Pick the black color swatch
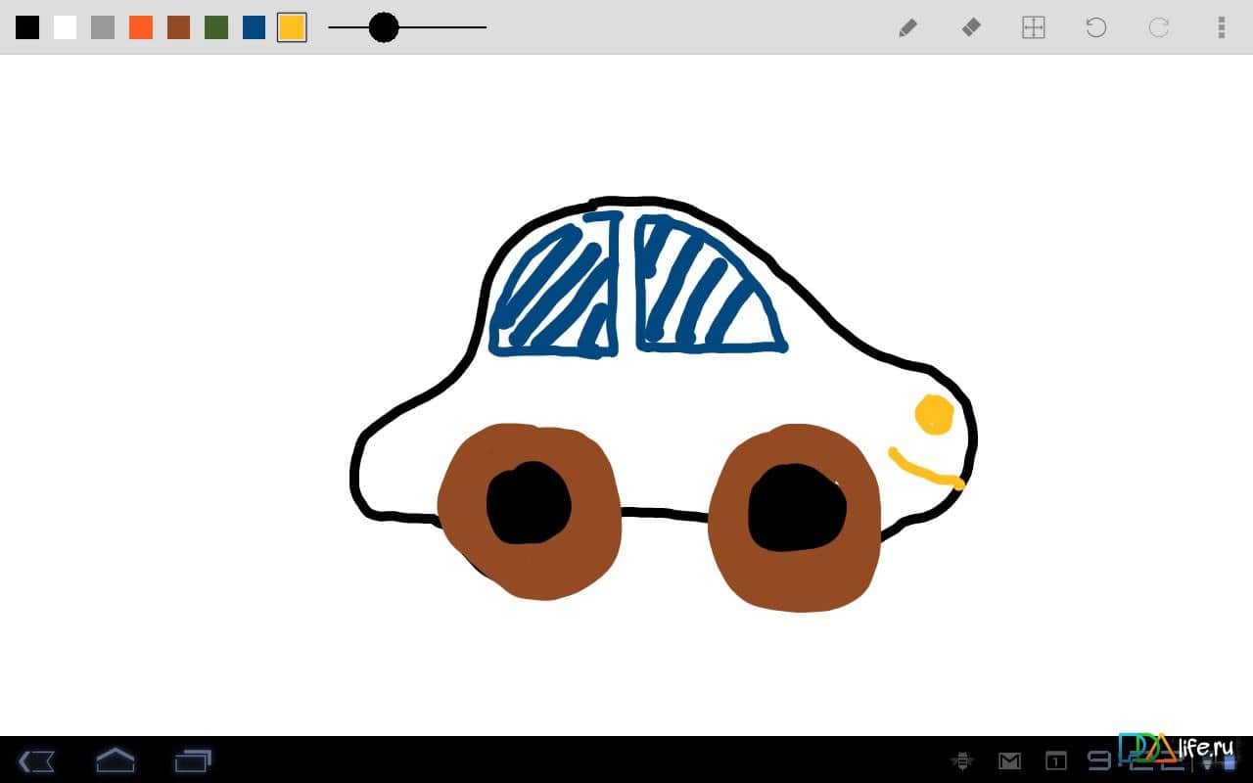Image resolution: width=1253 pixels, height=783 pixels. [x=27, y=27]
